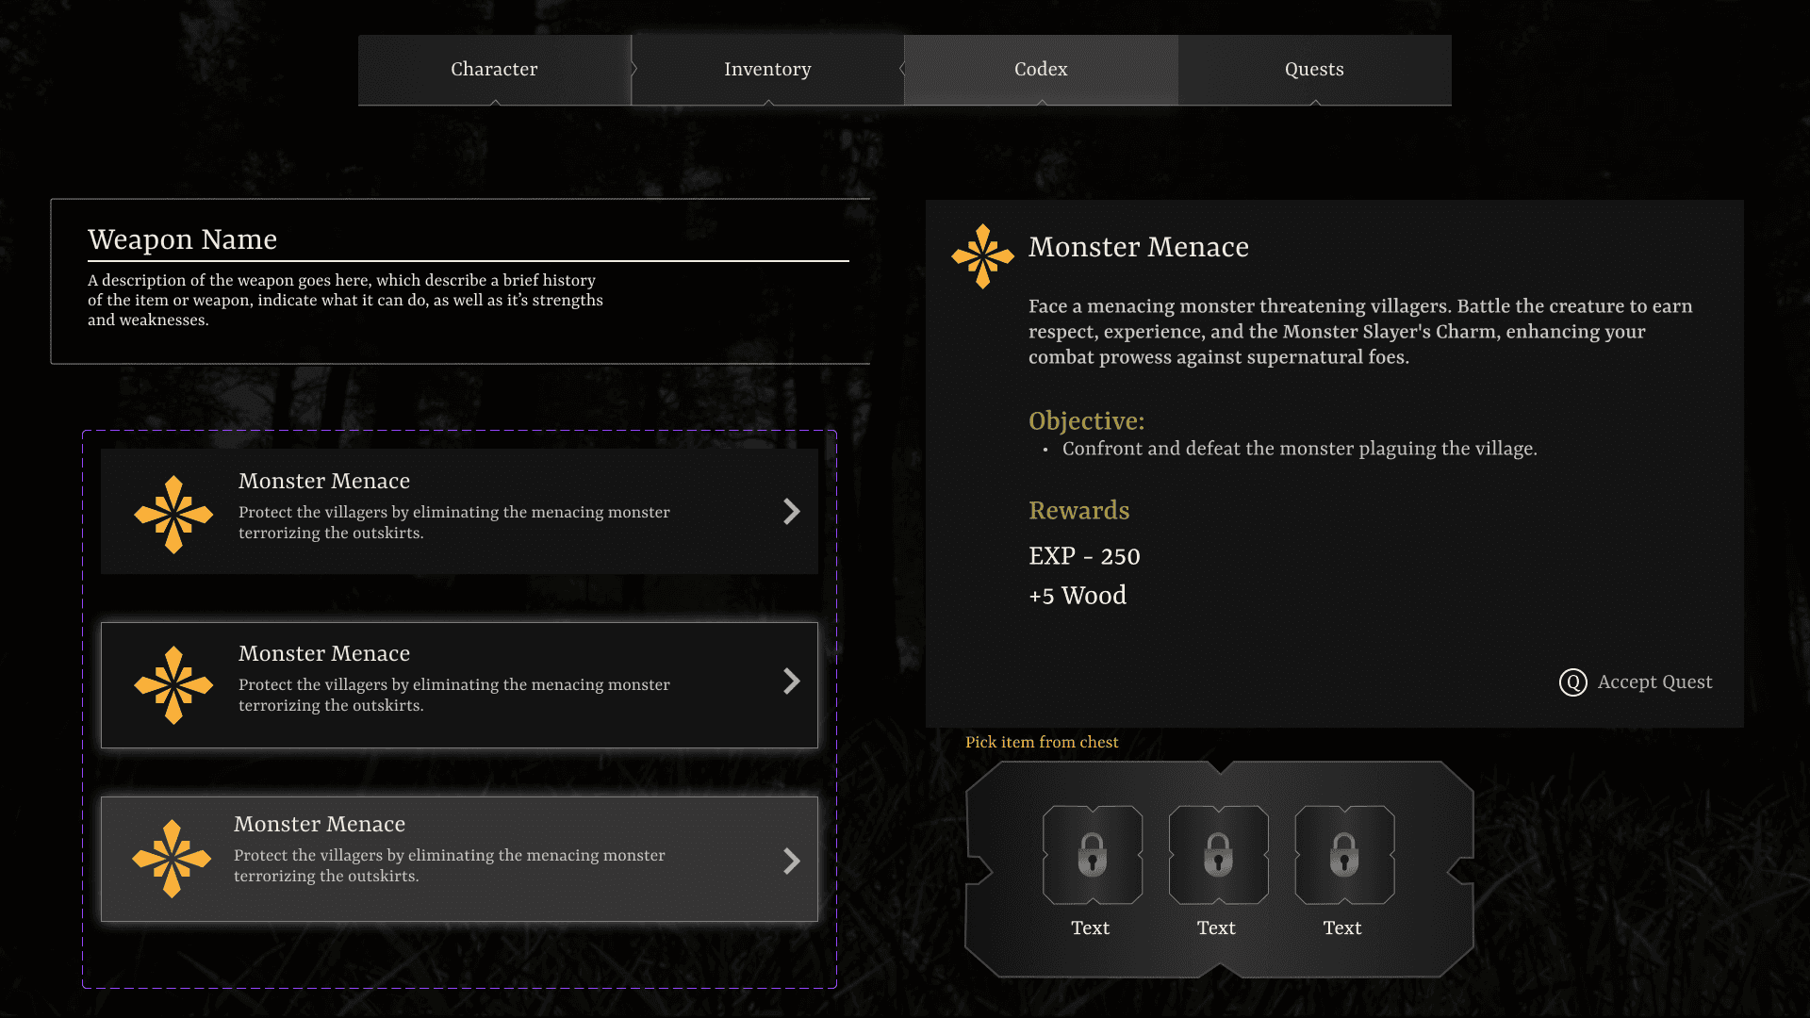Screen dimensions: 1810x1018
Task: Expand the second Monster Menace quest chevron
Action: [x=791, y=681]
